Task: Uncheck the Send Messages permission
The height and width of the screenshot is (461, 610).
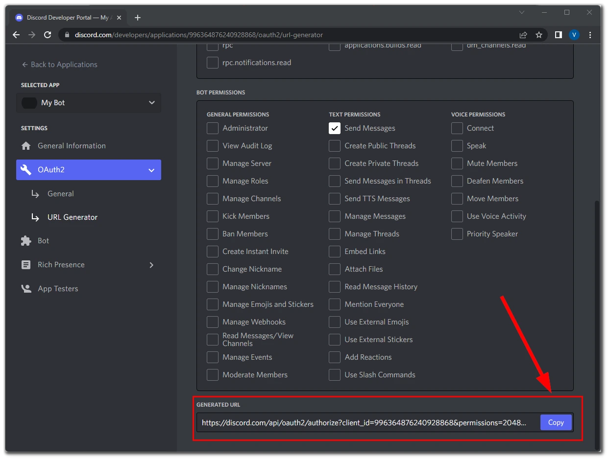Action: [x=334, y=128]
